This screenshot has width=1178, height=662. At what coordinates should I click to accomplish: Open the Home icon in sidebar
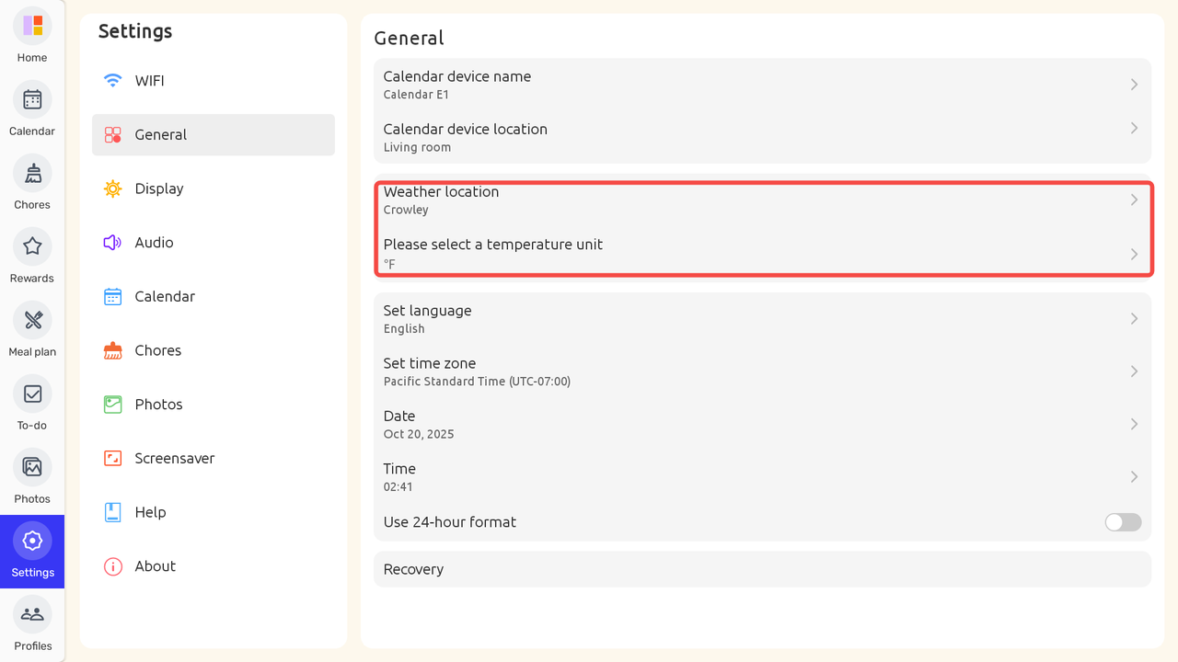click(32, 26)
